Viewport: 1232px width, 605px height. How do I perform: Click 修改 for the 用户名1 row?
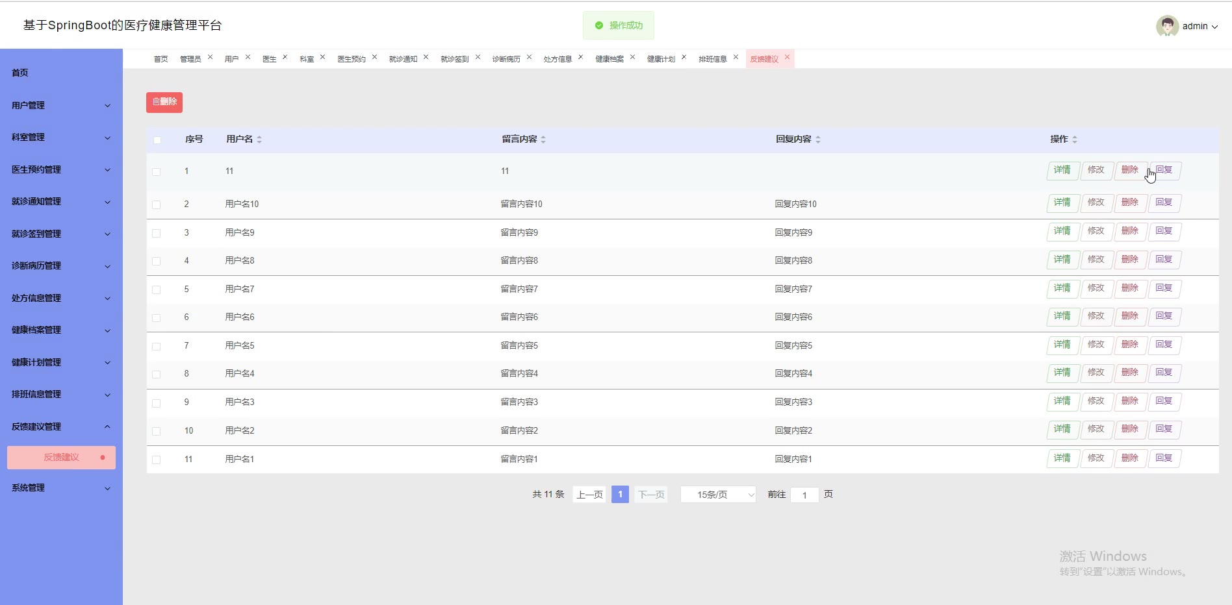[1097, 458]
